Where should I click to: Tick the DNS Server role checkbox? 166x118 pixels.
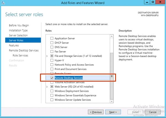[52, 47]
